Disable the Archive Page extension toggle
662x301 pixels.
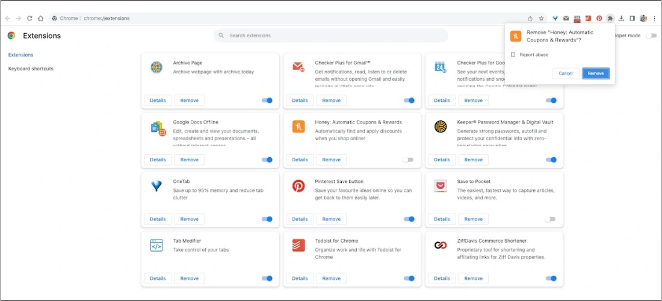coord(267,101)
